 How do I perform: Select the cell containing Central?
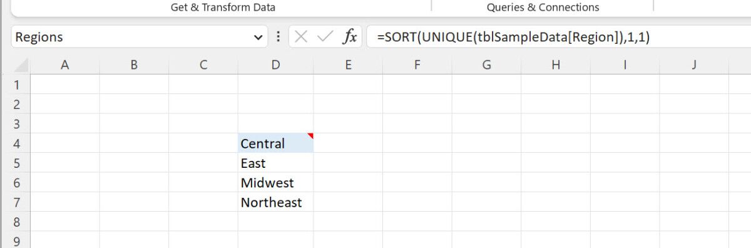coord(275,143)
